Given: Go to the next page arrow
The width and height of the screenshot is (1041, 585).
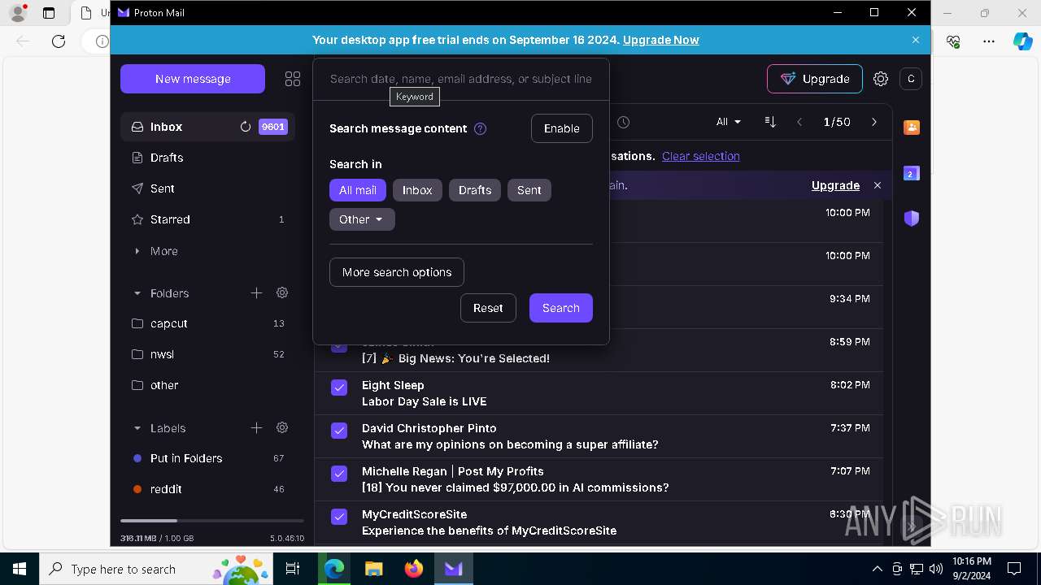Looking at the screenshot, I should click(874, 122).
